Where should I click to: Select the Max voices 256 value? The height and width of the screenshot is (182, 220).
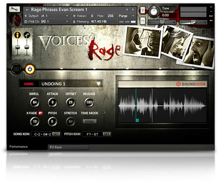pyautogui.click(x=111, y=16)
